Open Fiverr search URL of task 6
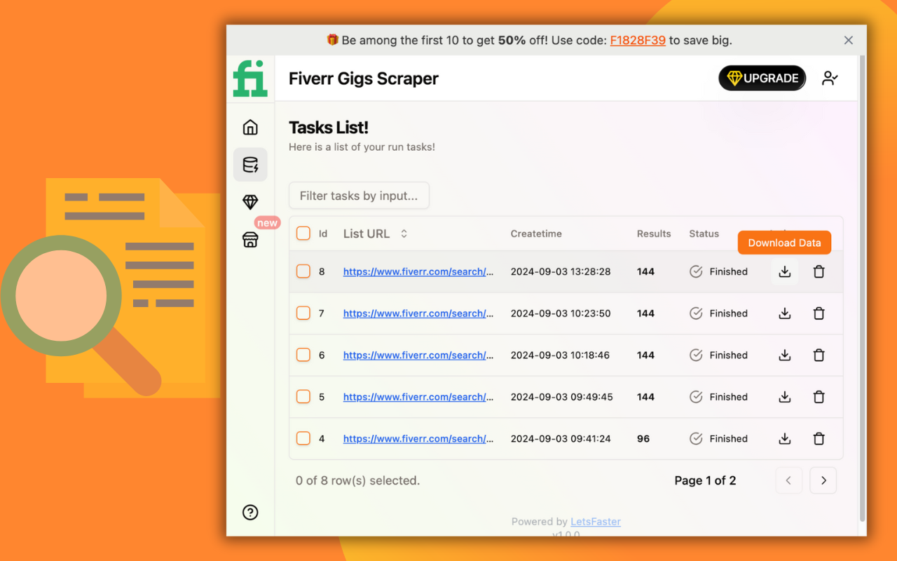 (418, 356)
